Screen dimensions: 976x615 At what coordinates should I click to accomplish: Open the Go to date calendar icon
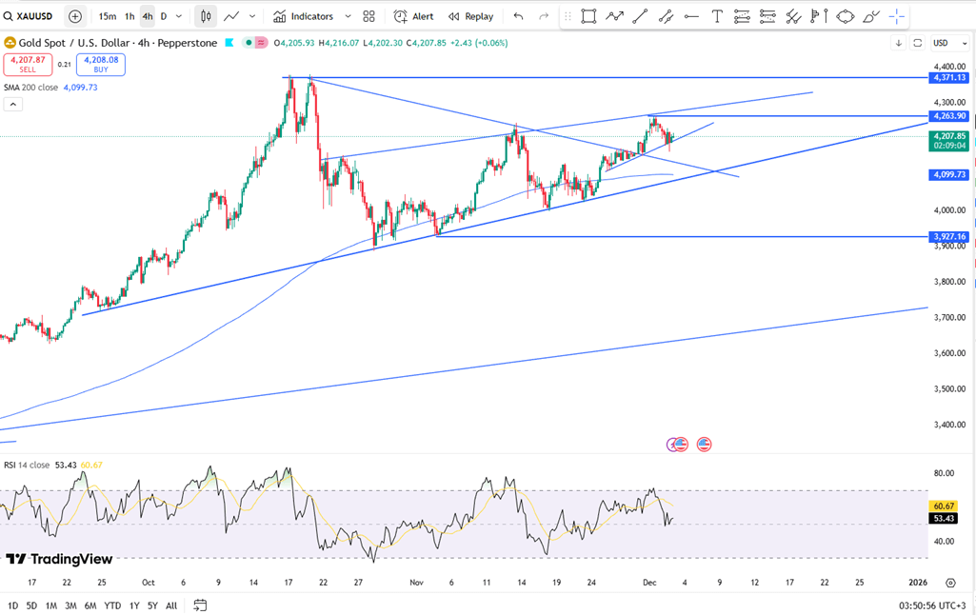pyautogui.click(x=200, y=605)
